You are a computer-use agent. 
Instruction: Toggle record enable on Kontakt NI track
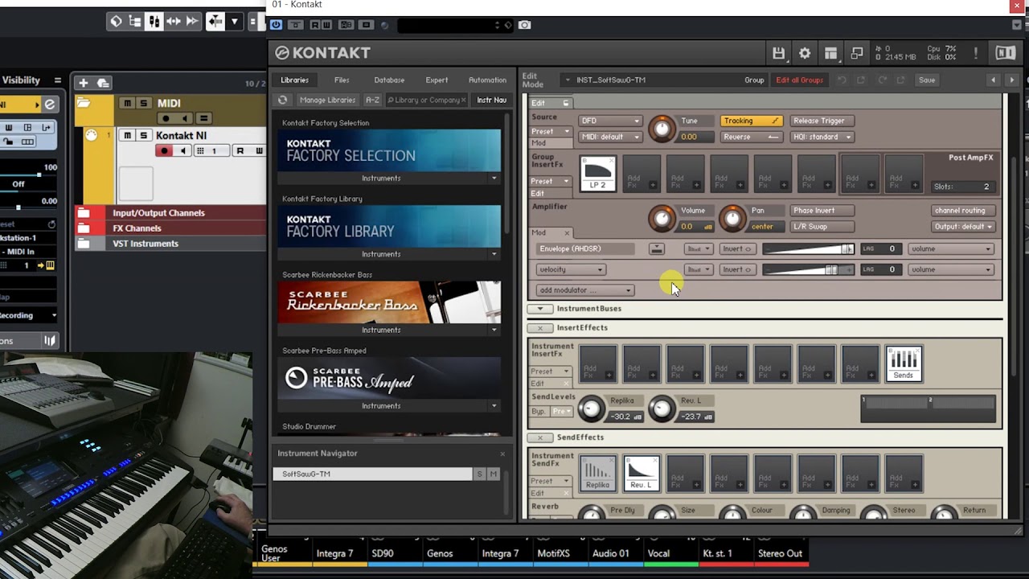165,150
